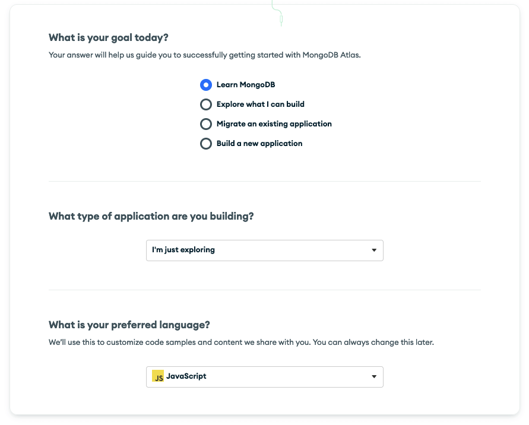Click the Explore what I can build label
Viewport: 529px width, 425px height.
point(260,104)
